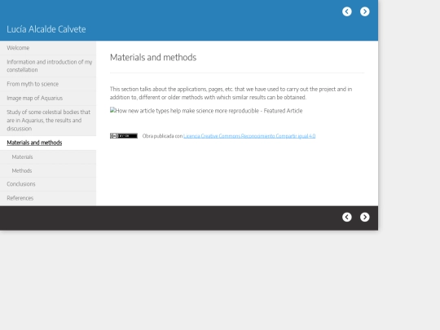
Task: Click the footer next page arrow
Action: [x=365, y=217]
